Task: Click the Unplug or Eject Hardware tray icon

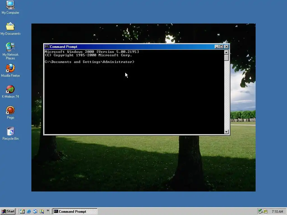Action: click(x=260, y=212)
